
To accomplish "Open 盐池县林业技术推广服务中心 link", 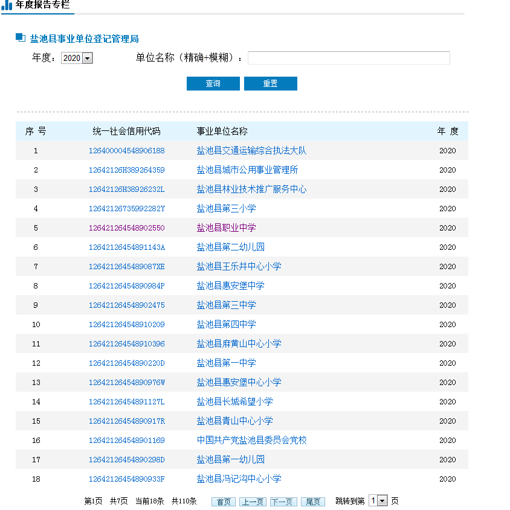I will click(251, 189).
